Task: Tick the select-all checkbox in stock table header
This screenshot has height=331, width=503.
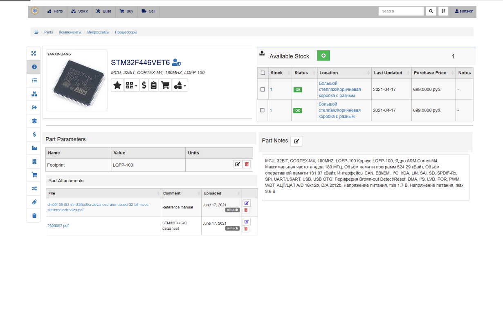Action: 263,73
